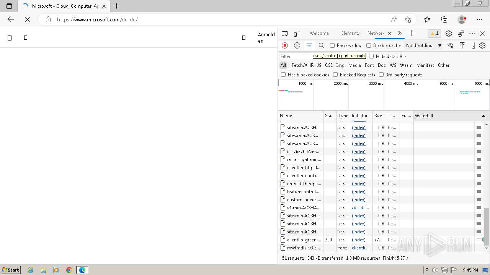Check 3rd-party requests checkbox

click(x=381, y=74)
